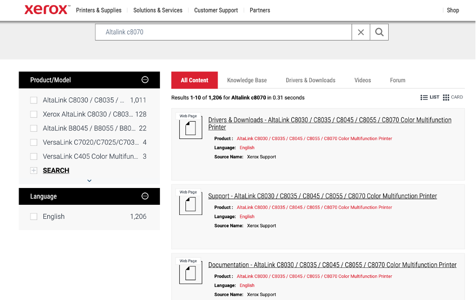
Task: Clear the search field with X icon
Action: coord(361,32)
